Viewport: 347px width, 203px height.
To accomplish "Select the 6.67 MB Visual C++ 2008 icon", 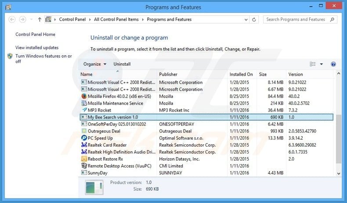I will (x=84, y=89).
